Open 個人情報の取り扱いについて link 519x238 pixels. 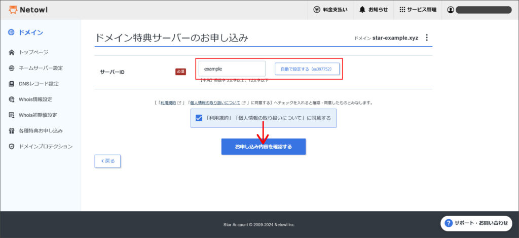(x=215, y=103)
